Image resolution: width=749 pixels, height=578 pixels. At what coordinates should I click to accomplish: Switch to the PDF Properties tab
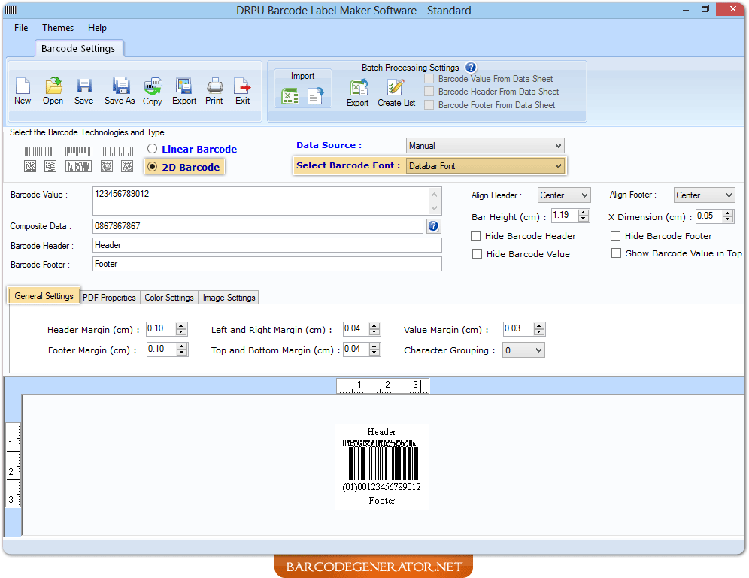click(109, 298)
